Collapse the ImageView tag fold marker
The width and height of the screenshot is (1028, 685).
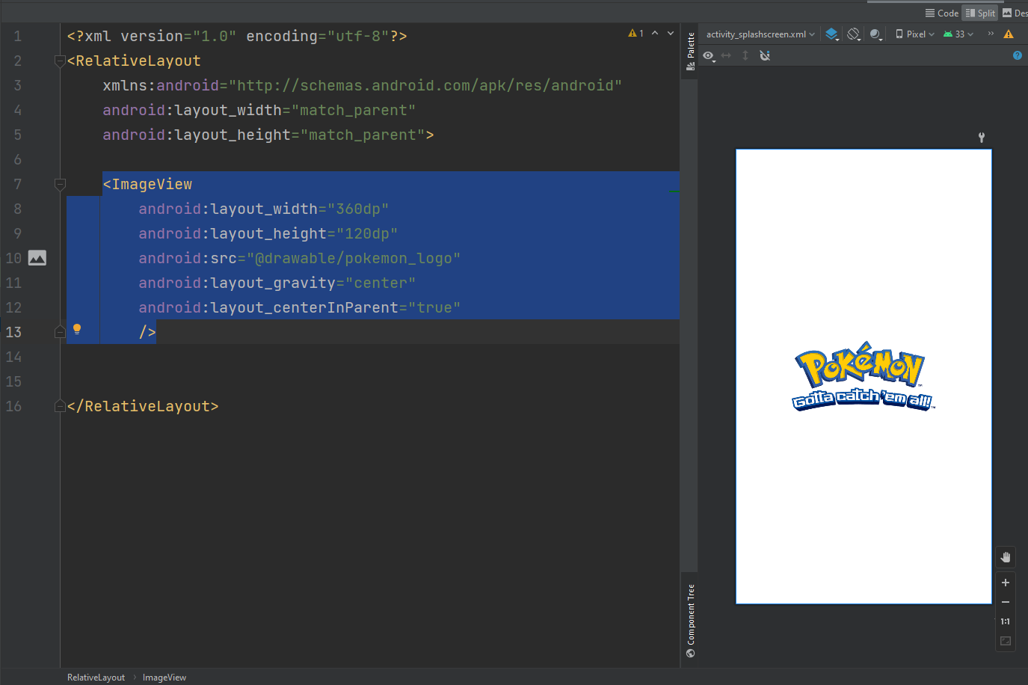pos(61,184)
